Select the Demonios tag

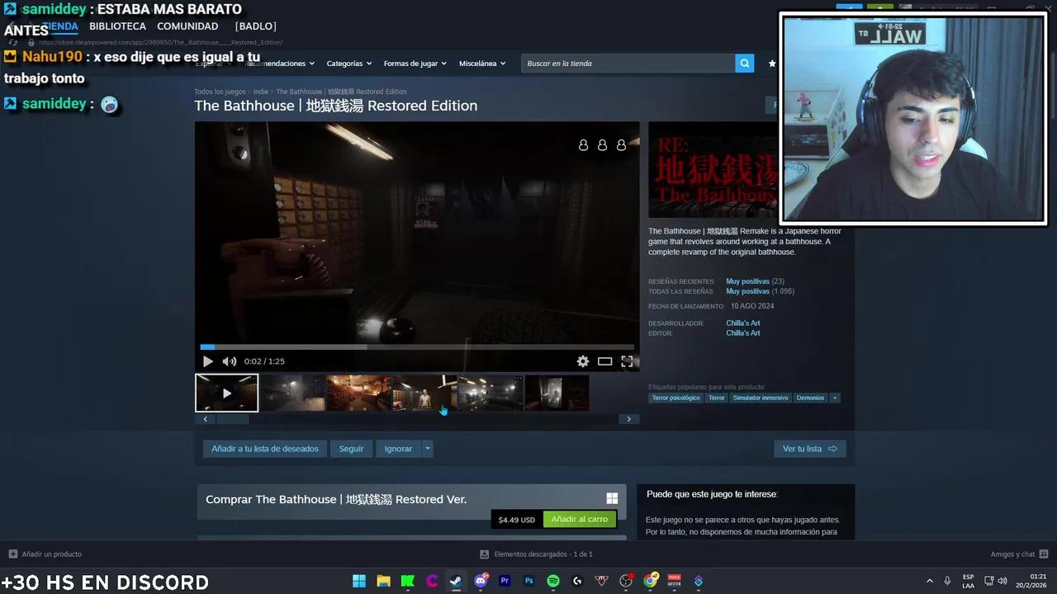pyautogui.click(x=810, y=398)
